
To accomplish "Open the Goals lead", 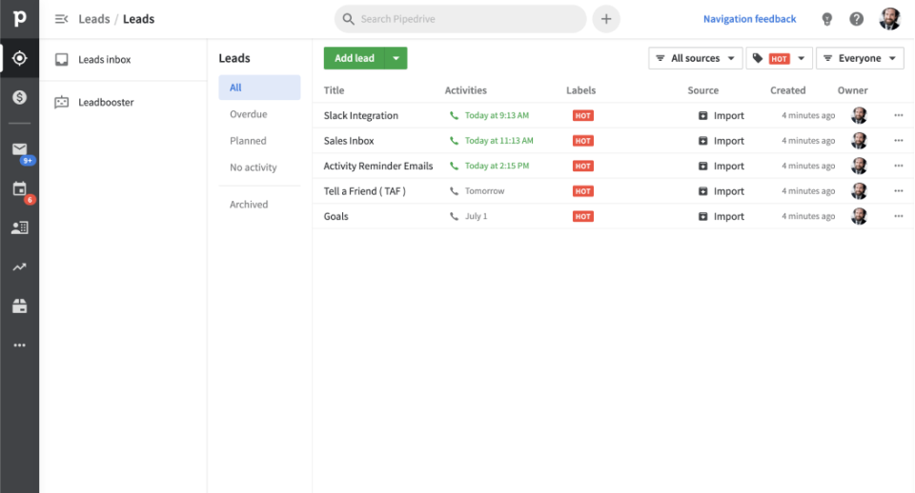I will point(335,216).
